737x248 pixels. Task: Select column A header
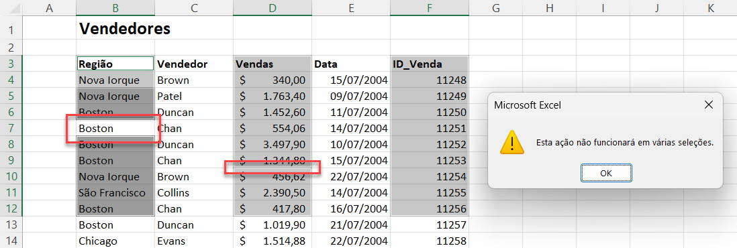(x=50, y=8)
